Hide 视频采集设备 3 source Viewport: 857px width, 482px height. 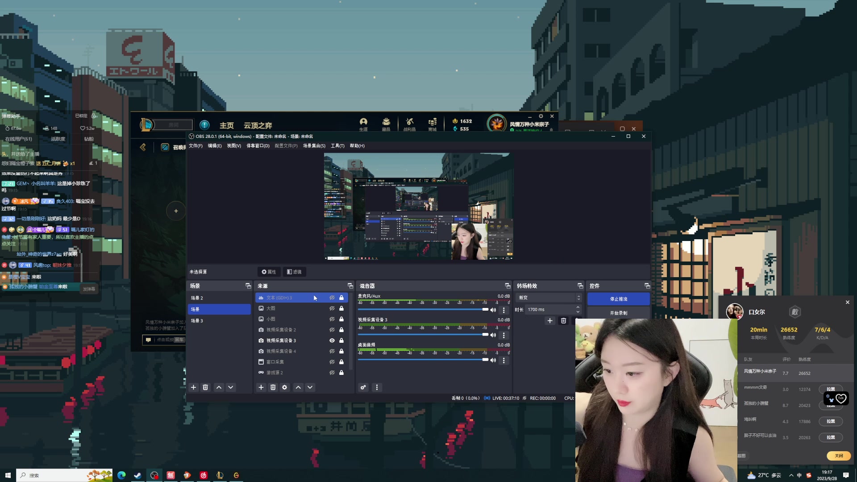click(332, 341)
